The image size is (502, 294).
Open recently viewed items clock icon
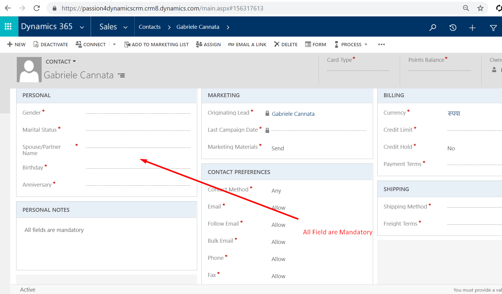click(x=453, y=28)
